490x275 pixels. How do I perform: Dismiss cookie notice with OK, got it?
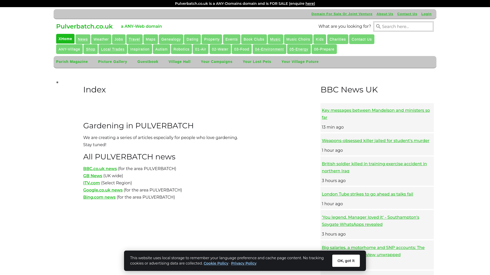point(346,261)
